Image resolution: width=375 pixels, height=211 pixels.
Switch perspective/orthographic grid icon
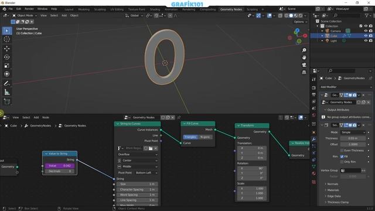tap(304, 72)
